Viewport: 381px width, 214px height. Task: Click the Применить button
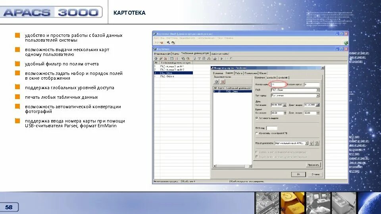[314, 165]
